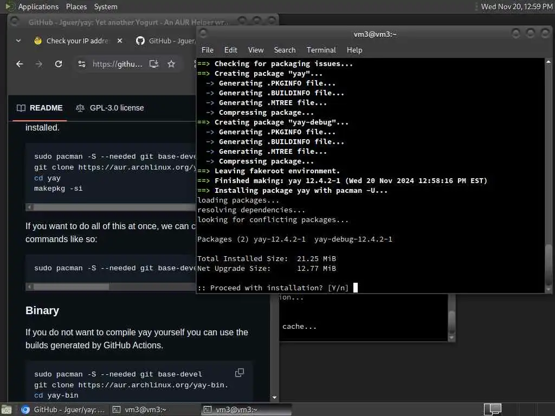Switch to GitHub browser window in taskbar

click(x=63, y=409)
